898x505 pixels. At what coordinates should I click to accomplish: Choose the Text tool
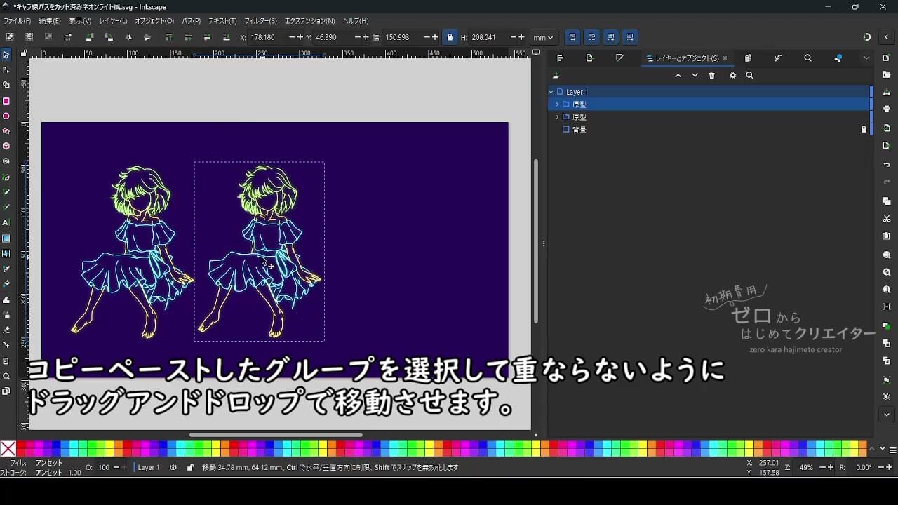pos(7,221)
